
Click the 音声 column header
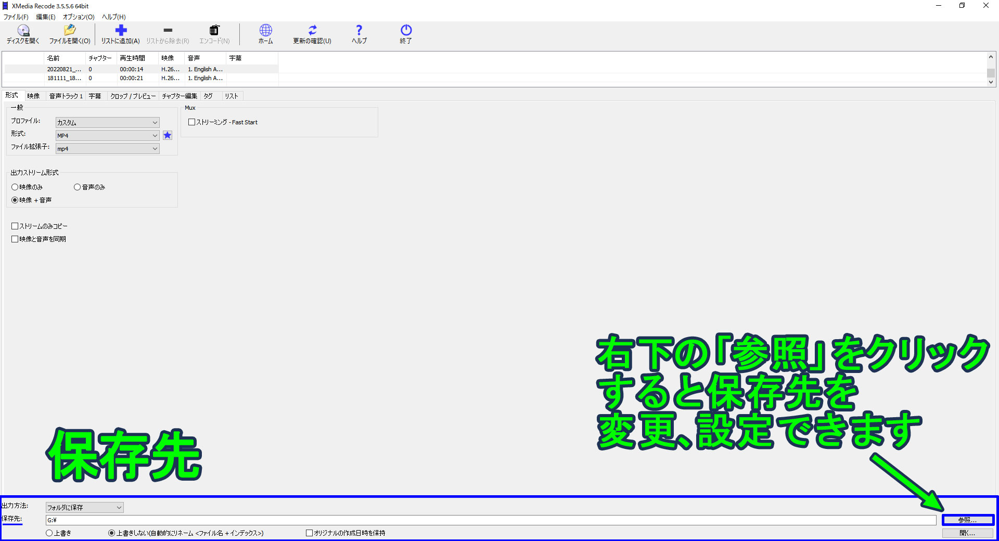pyautogui.click(x=206, y=58)
